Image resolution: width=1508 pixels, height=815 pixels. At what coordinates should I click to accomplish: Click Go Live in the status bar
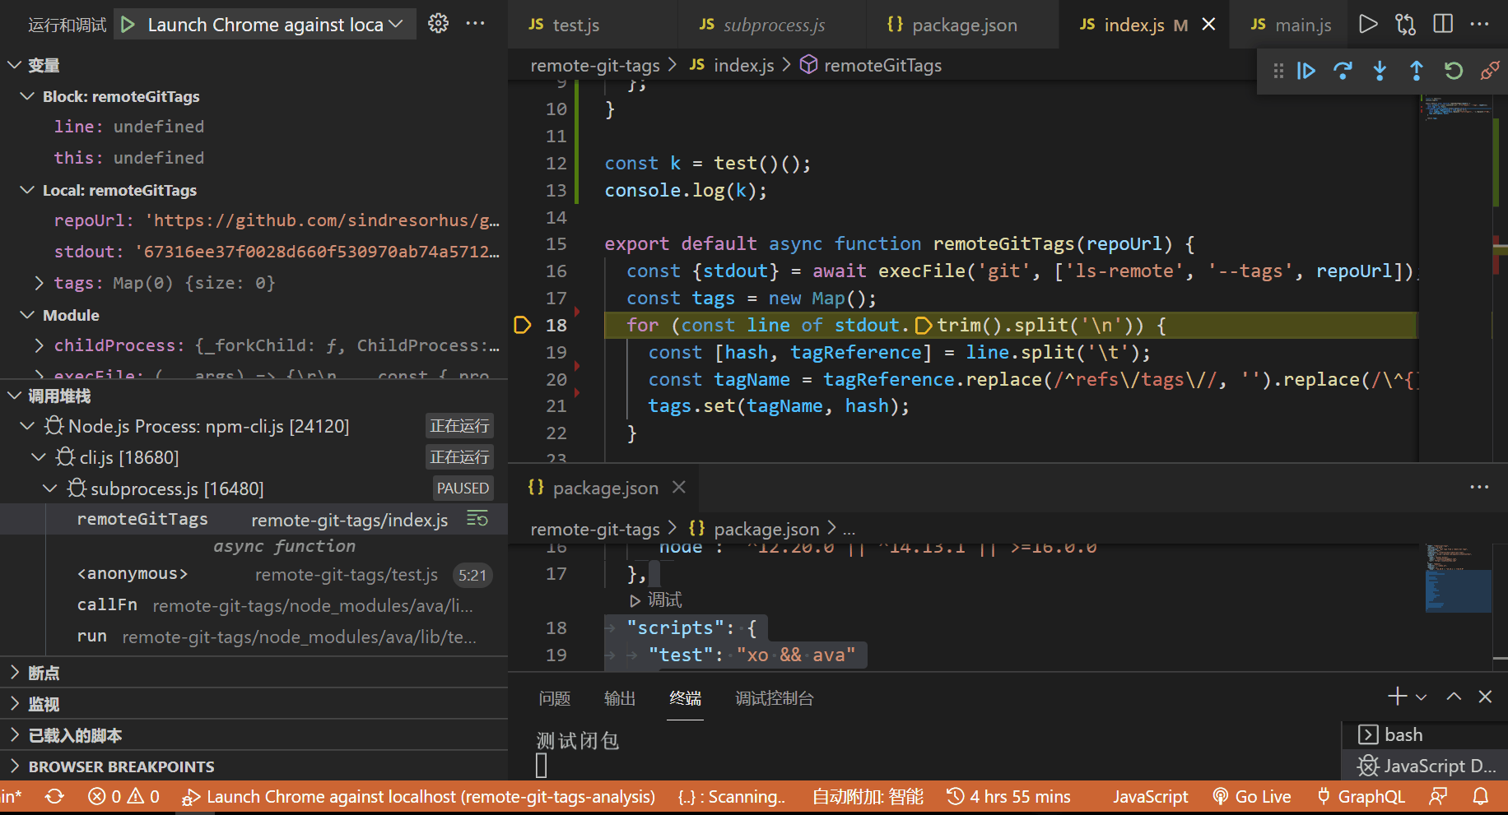pos(1252,797)
